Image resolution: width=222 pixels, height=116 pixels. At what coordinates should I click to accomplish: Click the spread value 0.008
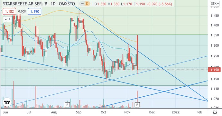point(22,12)
